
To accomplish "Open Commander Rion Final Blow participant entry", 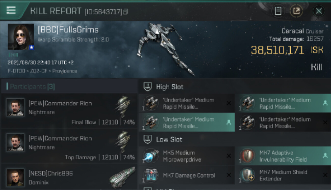I will [x=69, y=111].
